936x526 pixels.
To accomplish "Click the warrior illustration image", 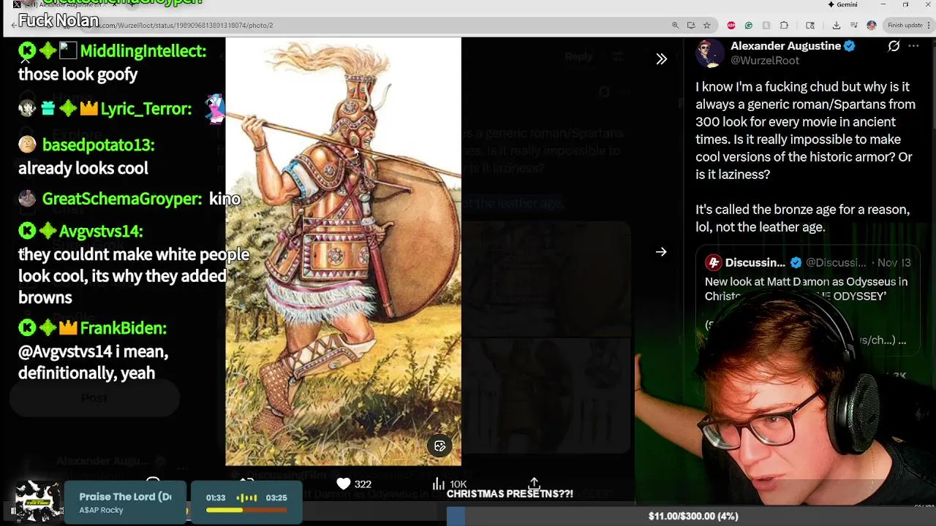I will pos(343,252).
